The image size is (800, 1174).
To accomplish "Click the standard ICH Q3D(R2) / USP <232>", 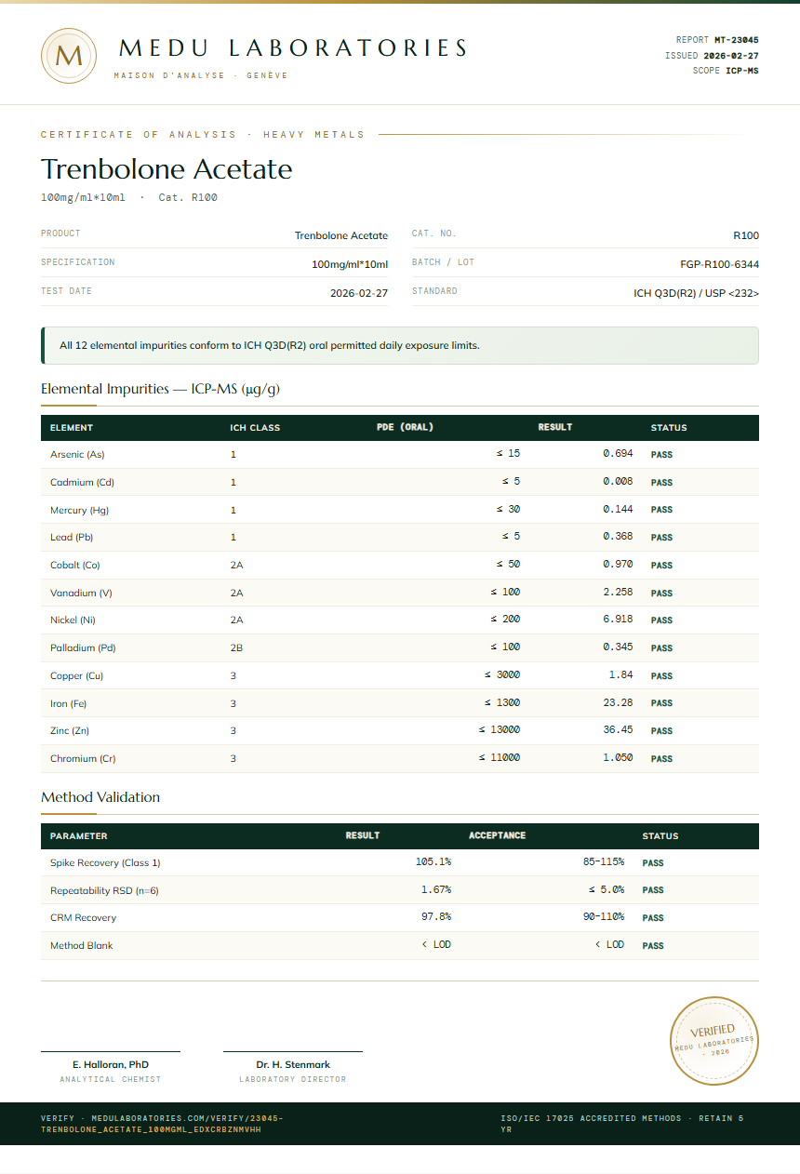I will click(697, 293).
